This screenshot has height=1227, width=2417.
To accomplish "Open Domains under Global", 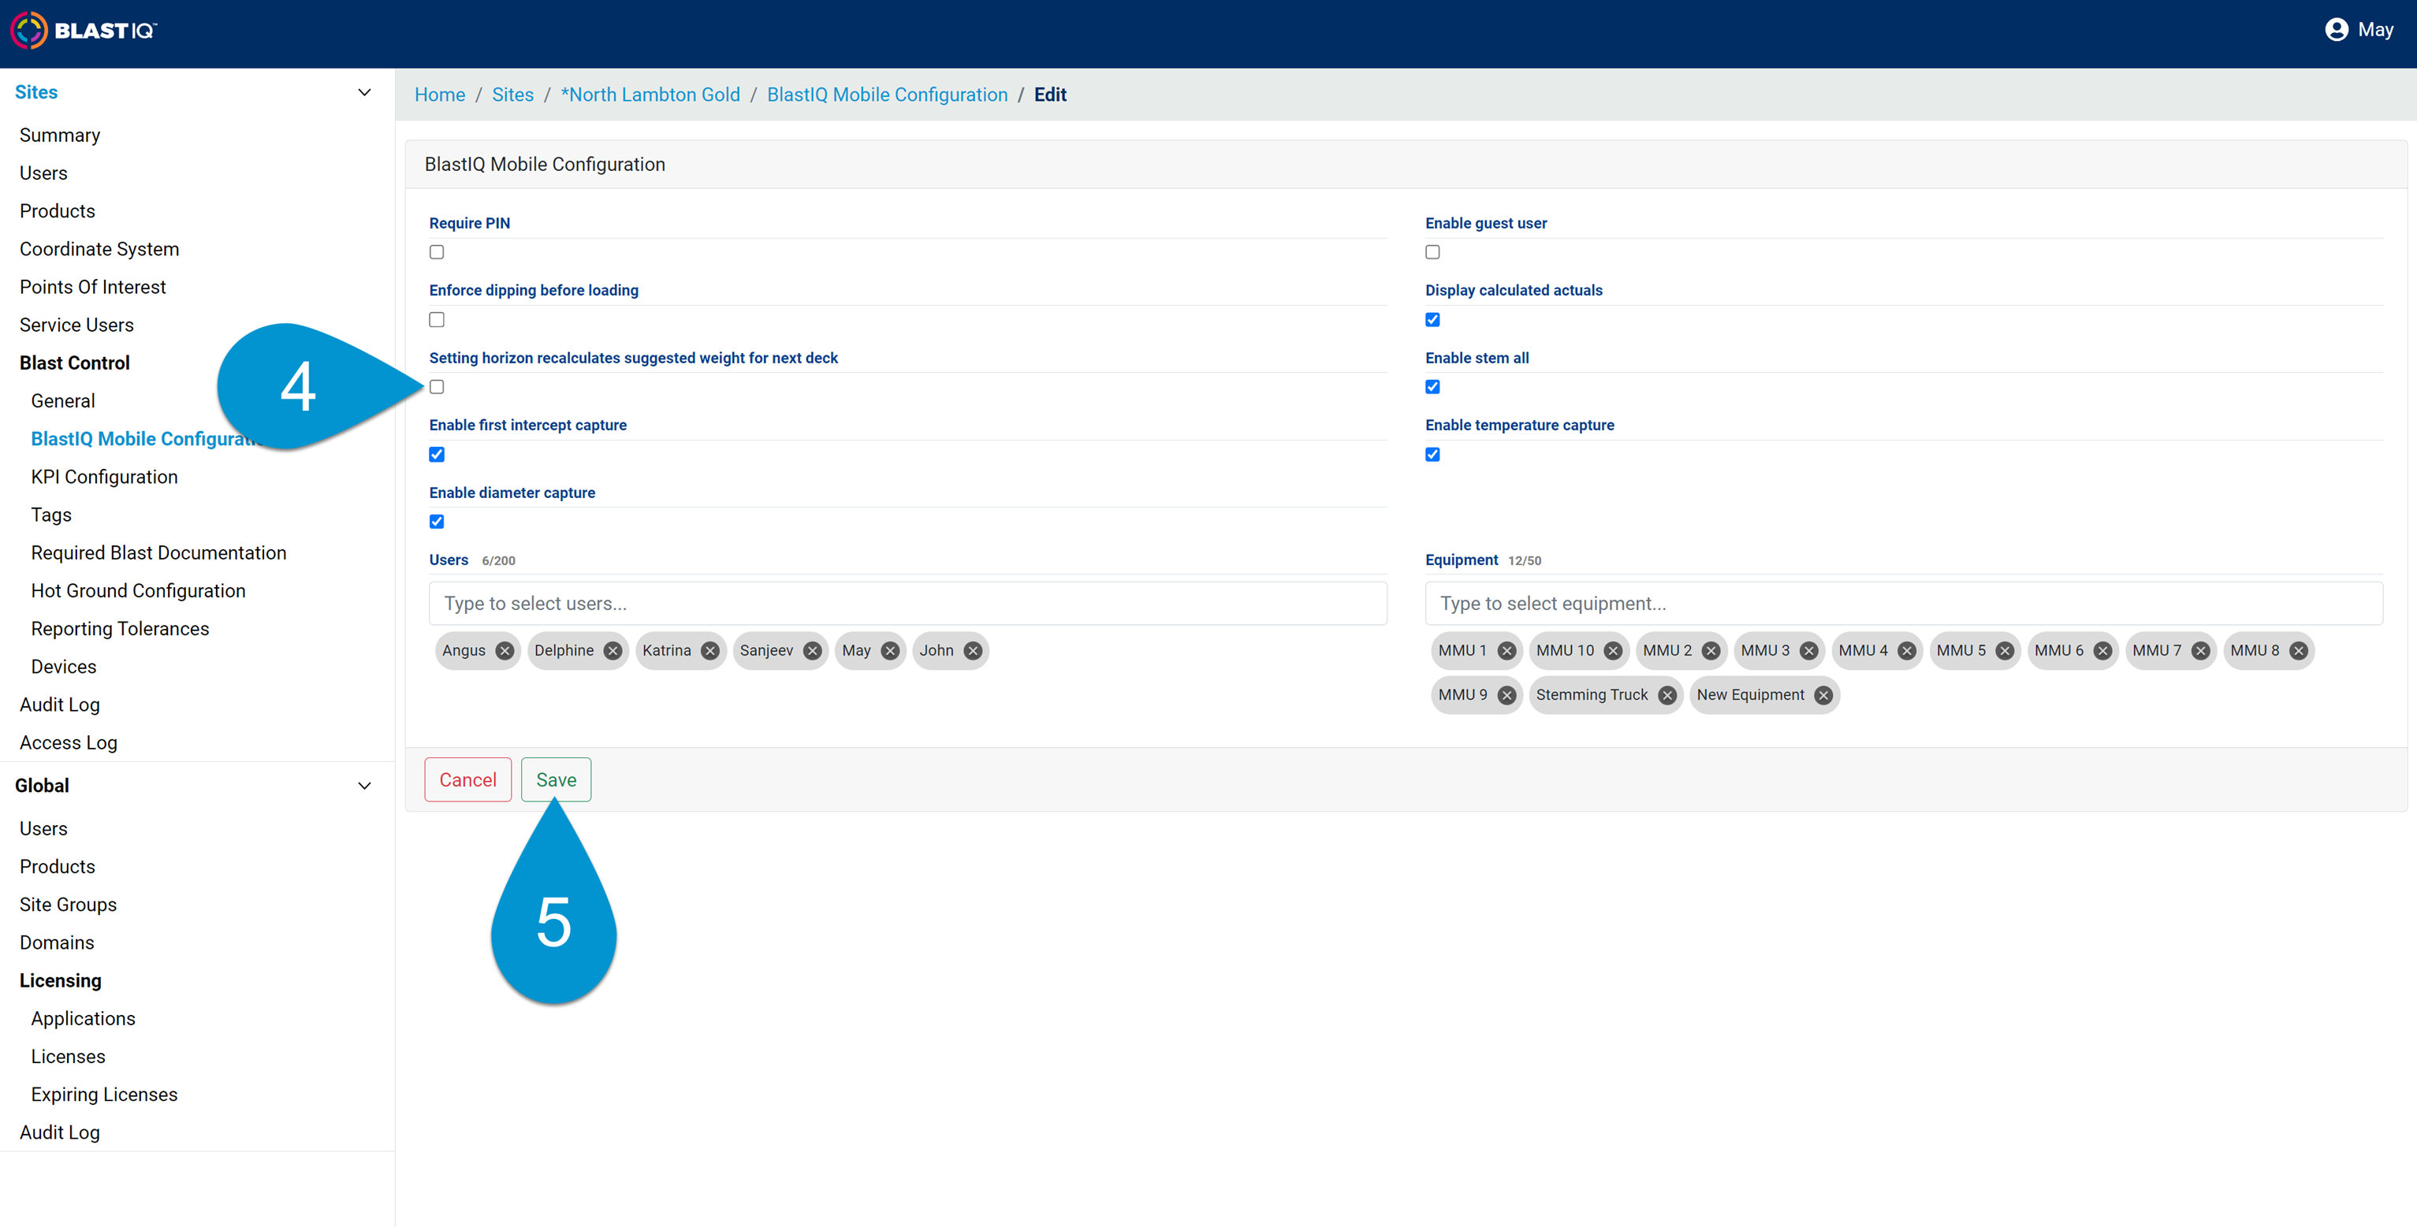I will (58, 943).
